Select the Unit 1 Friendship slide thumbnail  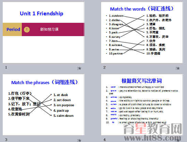coord(44,32)
